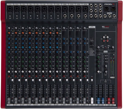Click channel 1 XLR combo input jack
The image size is (123, 109).
[10, 9]
